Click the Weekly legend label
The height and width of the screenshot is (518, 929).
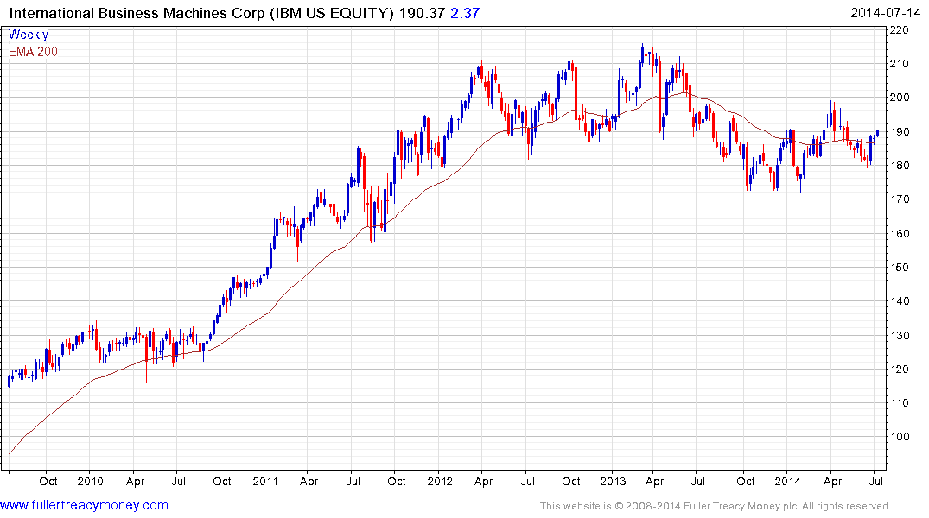pos(29,35)
